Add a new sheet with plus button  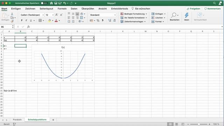(53, 120)
